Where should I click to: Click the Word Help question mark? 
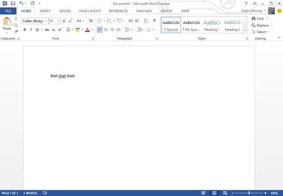[246, 3]
